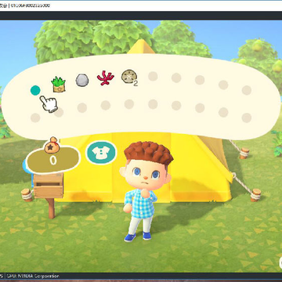Open the clothing shirt button
The width and height of the screenshot is (282, 282).
(x=101, y=153)
